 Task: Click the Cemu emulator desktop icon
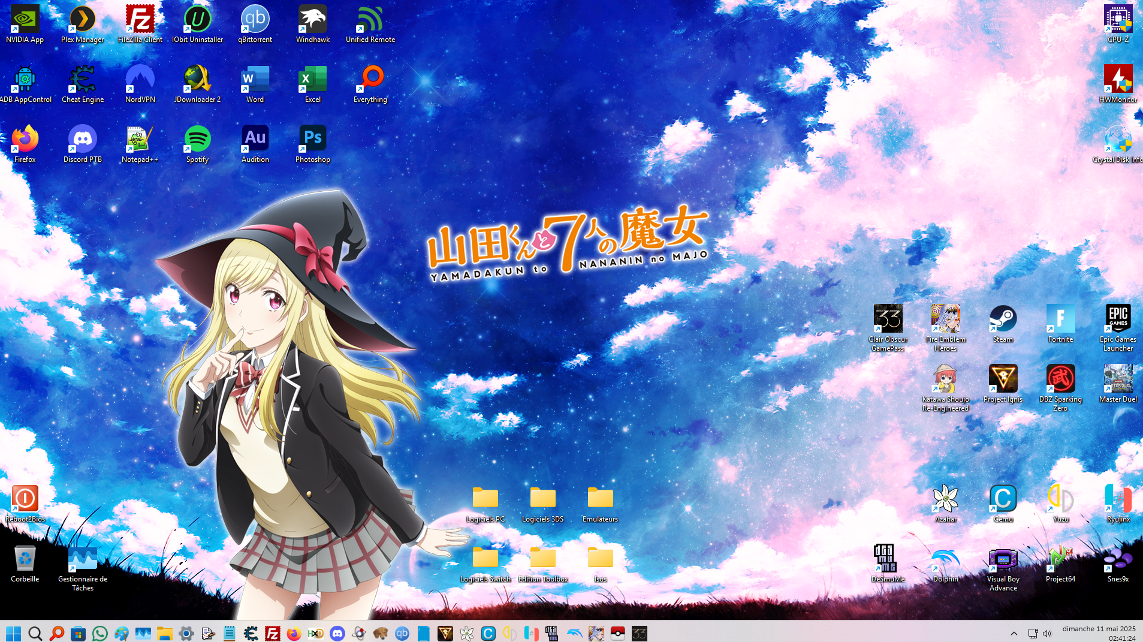tap(1003, 504)
